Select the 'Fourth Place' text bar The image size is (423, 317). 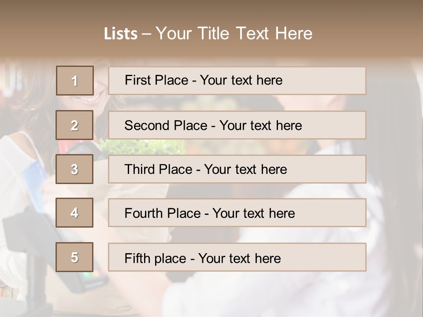[237, 213]
